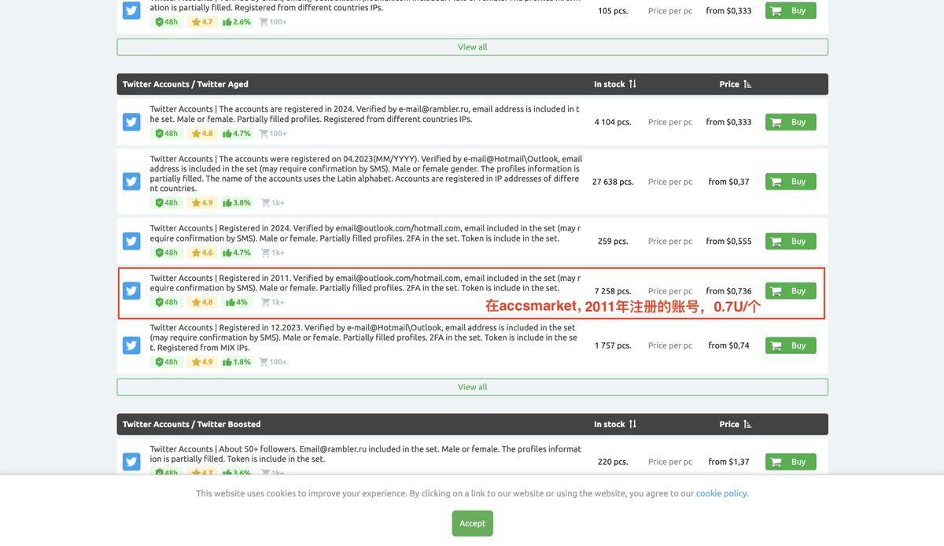Screen dimensions: 944x546
Task: Click 4% thumbs-up badge in 2011 row
Action: coord(235,302)
